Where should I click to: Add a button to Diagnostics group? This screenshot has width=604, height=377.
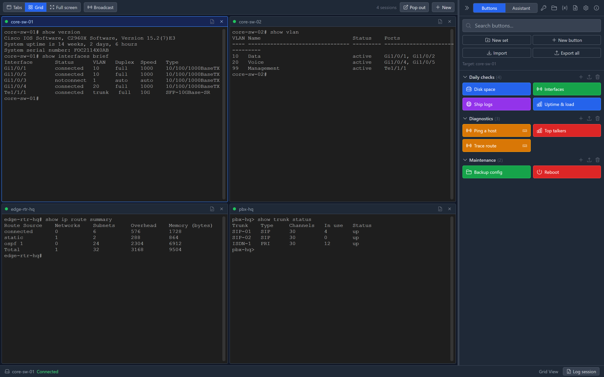(x=581, y=118)
